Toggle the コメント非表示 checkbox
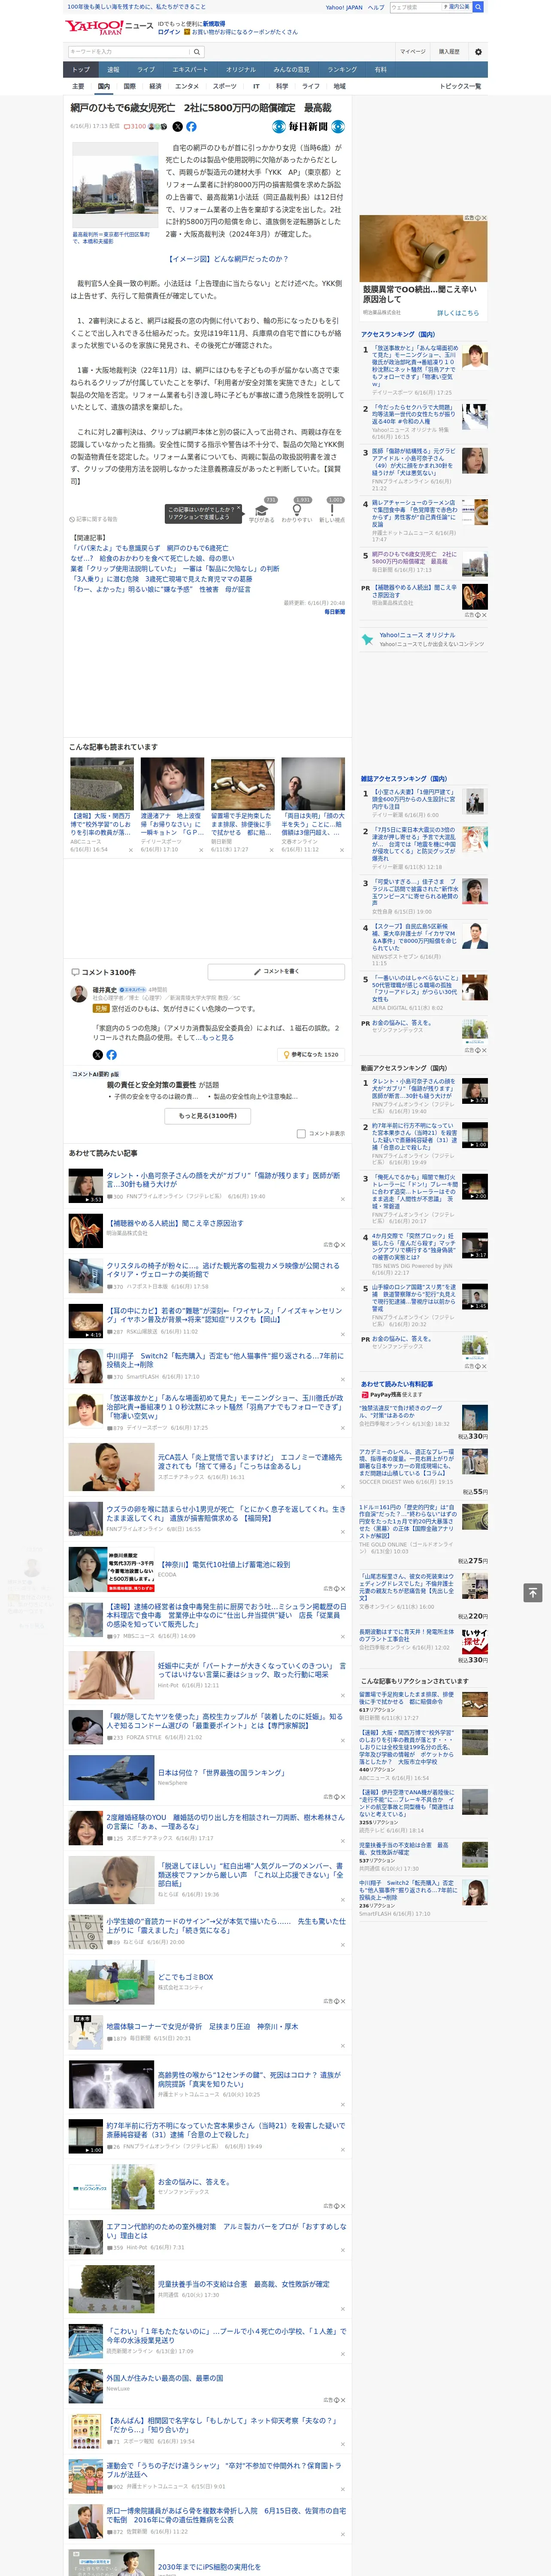This screenshot has width=551, height=2576. [x=301, y=1134]
